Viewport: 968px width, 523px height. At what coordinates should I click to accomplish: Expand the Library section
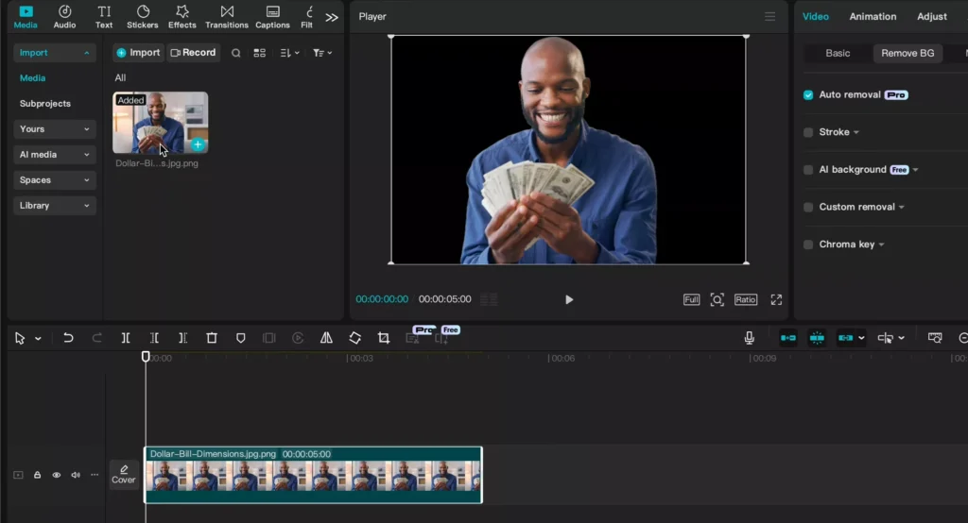(x=54, y=206)
